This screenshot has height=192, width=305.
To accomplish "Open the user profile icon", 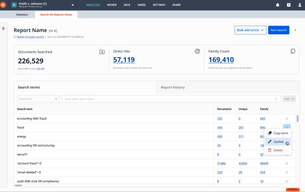I will pos(300,5).
